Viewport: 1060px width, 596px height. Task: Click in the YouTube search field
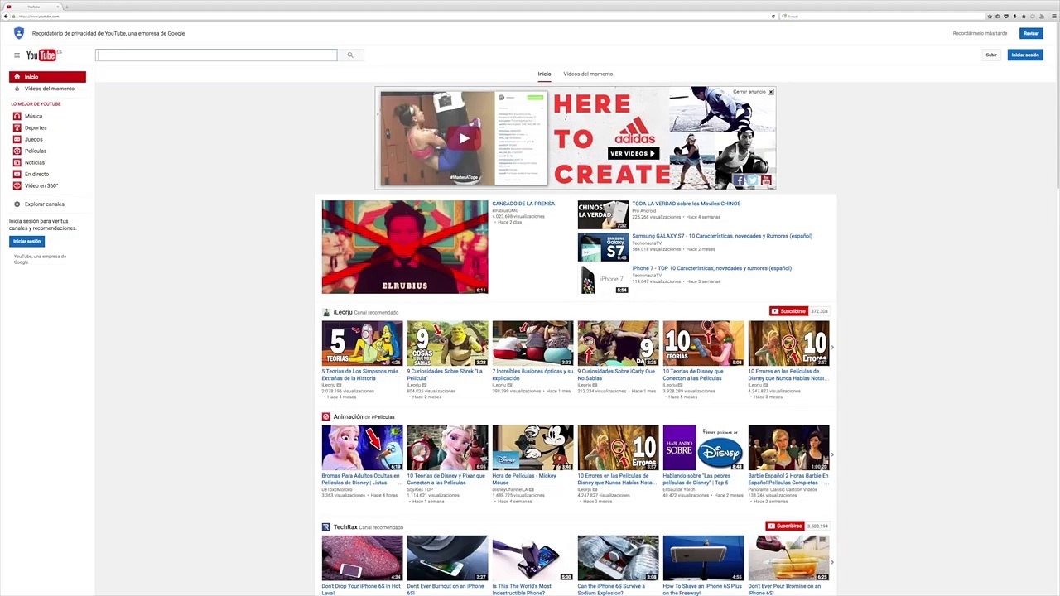[x=216, y=55]
